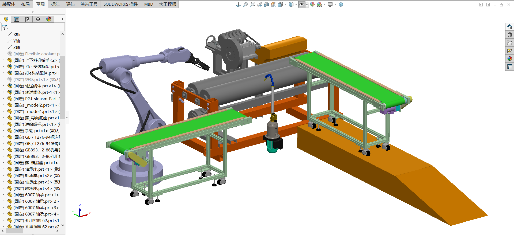The width and height of the screenshot is (514, 235).
Task: Open Appearances color ball in task pane
Action: point(509,59)
